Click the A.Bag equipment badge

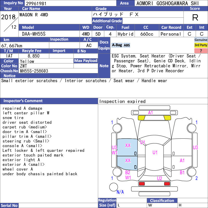click(117, 45)
